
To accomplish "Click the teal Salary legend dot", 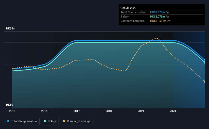I will click(45, 121).
